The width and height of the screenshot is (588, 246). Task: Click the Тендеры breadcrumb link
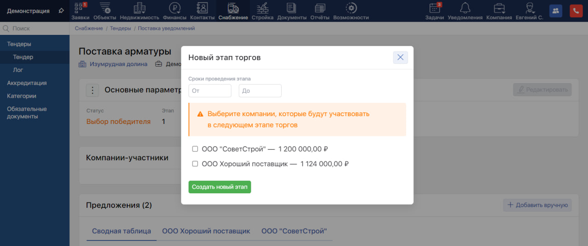(x=120, y=28)
